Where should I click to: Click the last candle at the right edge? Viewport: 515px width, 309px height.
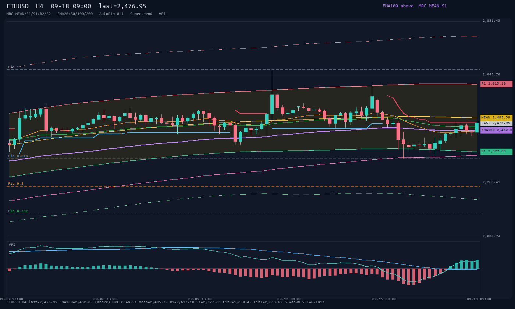point(477,127)
